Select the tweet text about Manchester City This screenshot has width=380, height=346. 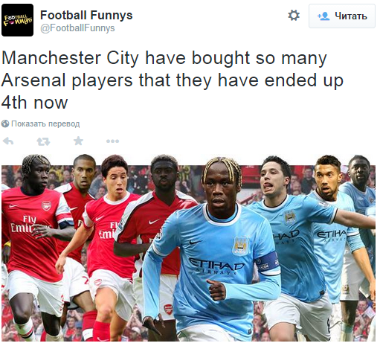click(173, 80)
